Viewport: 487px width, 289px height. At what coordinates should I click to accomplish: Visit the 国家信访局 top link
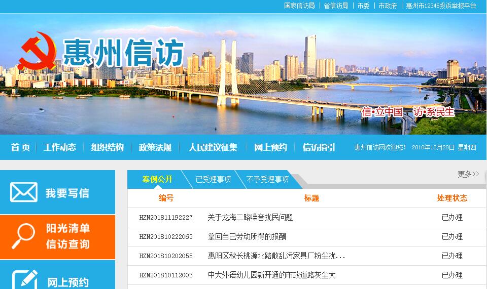(x=299, y=6)
